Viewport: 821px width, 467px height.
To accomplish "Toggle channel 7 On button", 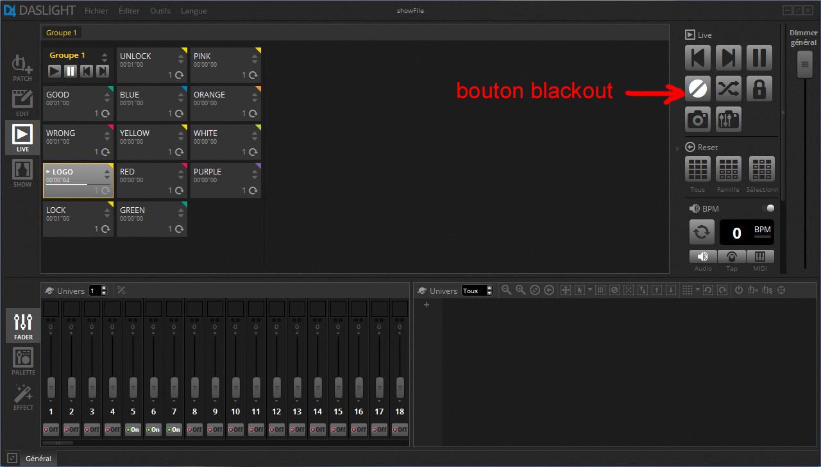I will pyautogui.click(x=174, y=429).
